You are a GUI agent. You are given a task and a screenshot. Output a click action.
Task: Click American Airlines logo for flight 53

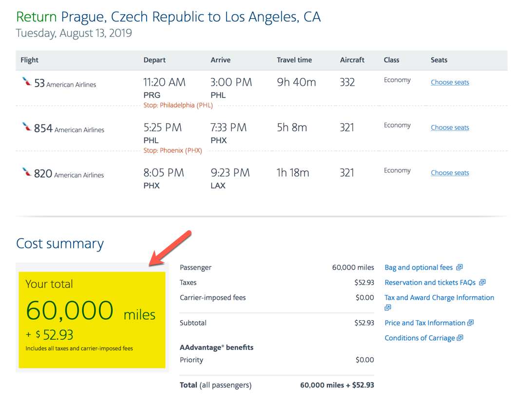click(26, 81)
